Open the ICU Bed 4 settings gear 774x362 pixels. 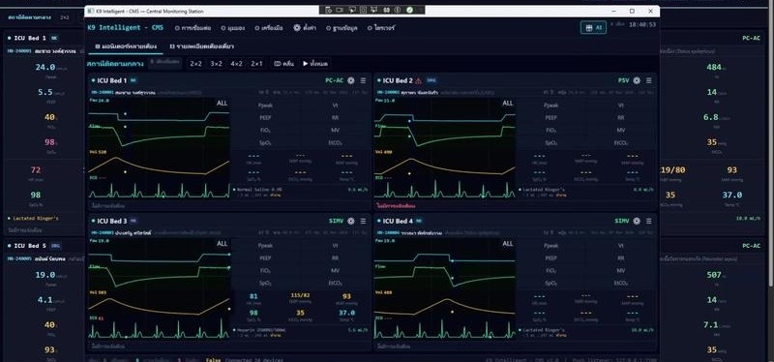click(x=637, y=221)
